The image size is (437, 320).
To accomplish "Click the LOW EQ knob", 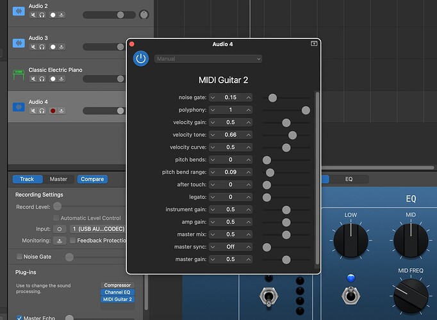I will coord(350,240).
